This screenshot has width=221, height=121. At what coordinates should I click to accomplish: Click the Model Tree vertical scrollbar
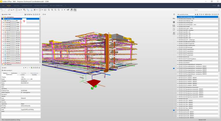pos(40,40)
